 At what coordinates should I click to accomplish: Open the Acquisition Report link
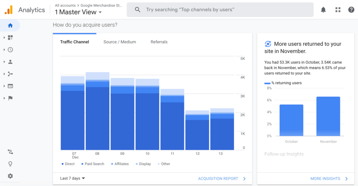click(218, 179)
